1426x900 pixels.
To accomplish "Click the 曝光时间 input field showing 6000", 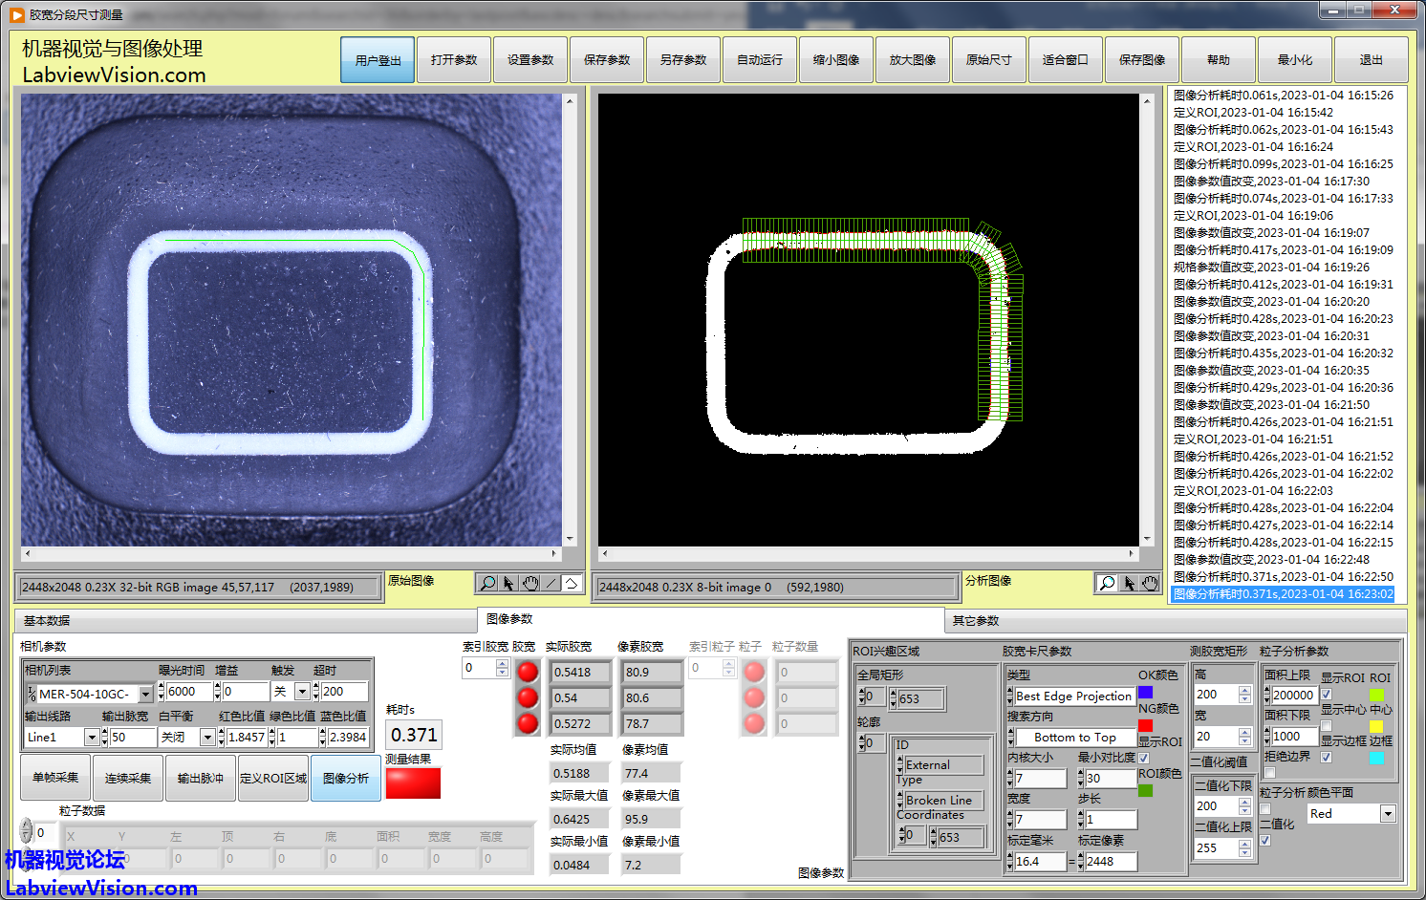I will click(x=189, y=692).
